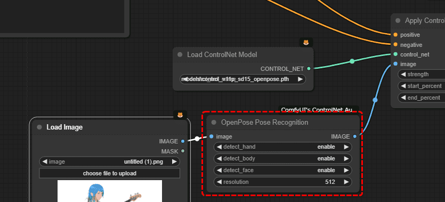This screenshot has width=445, height=202.
Task: Toggle detect_hand to the next value
Action: pyautogui.click(x=346, y=147)
